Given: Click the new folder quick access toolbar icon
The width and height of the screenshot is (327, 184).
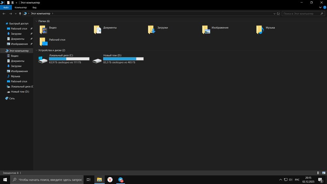Looking at the screenshot, I should tap(12, 3).
